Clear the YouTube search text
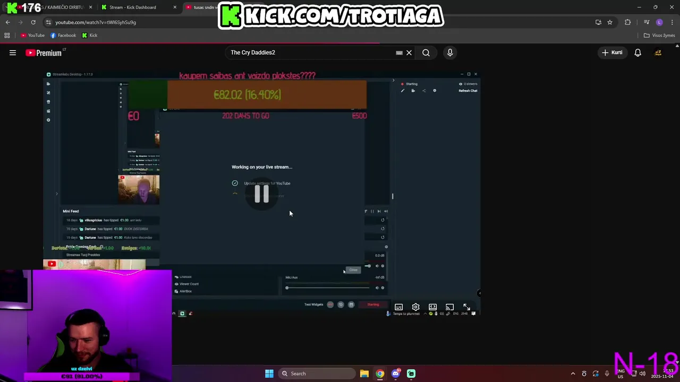The image size is (680, 382). coord(409,53)
